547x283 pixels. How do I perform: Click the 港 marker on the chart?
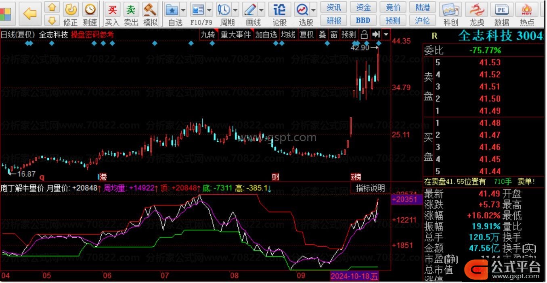[103, 177]
